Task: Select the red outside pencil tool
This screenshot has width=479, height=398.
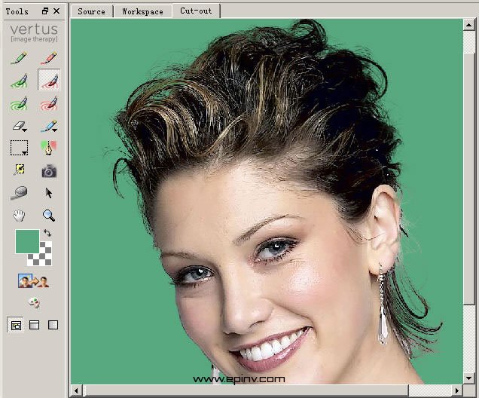Action: [49, 58]
